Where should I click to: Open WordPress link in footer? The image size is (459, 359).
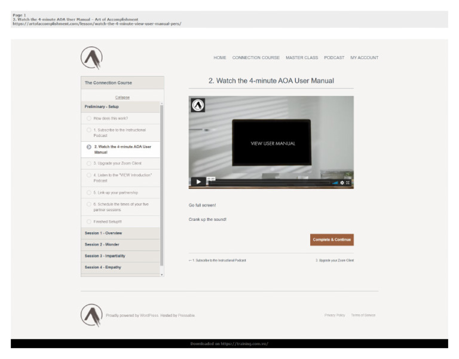click(x=149, y=315)
